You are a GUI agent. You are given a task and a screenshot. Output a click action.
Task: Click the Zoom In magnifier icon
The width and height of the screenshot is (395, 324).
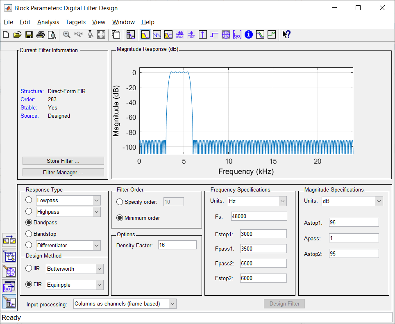[67, 35]
